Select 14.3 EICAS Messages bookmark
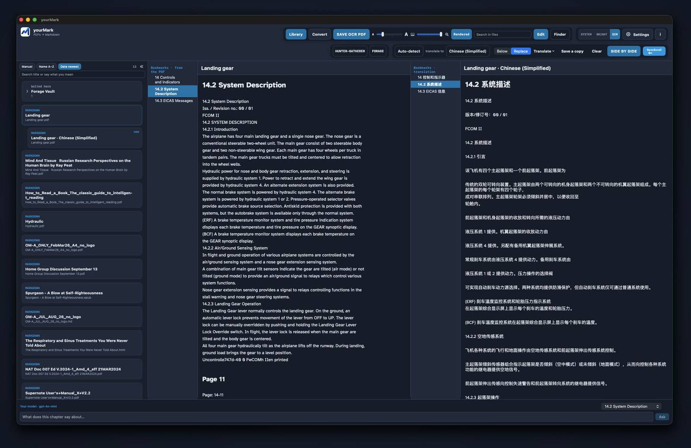Screen dimensions: 691x448 [x=173, y=101]
